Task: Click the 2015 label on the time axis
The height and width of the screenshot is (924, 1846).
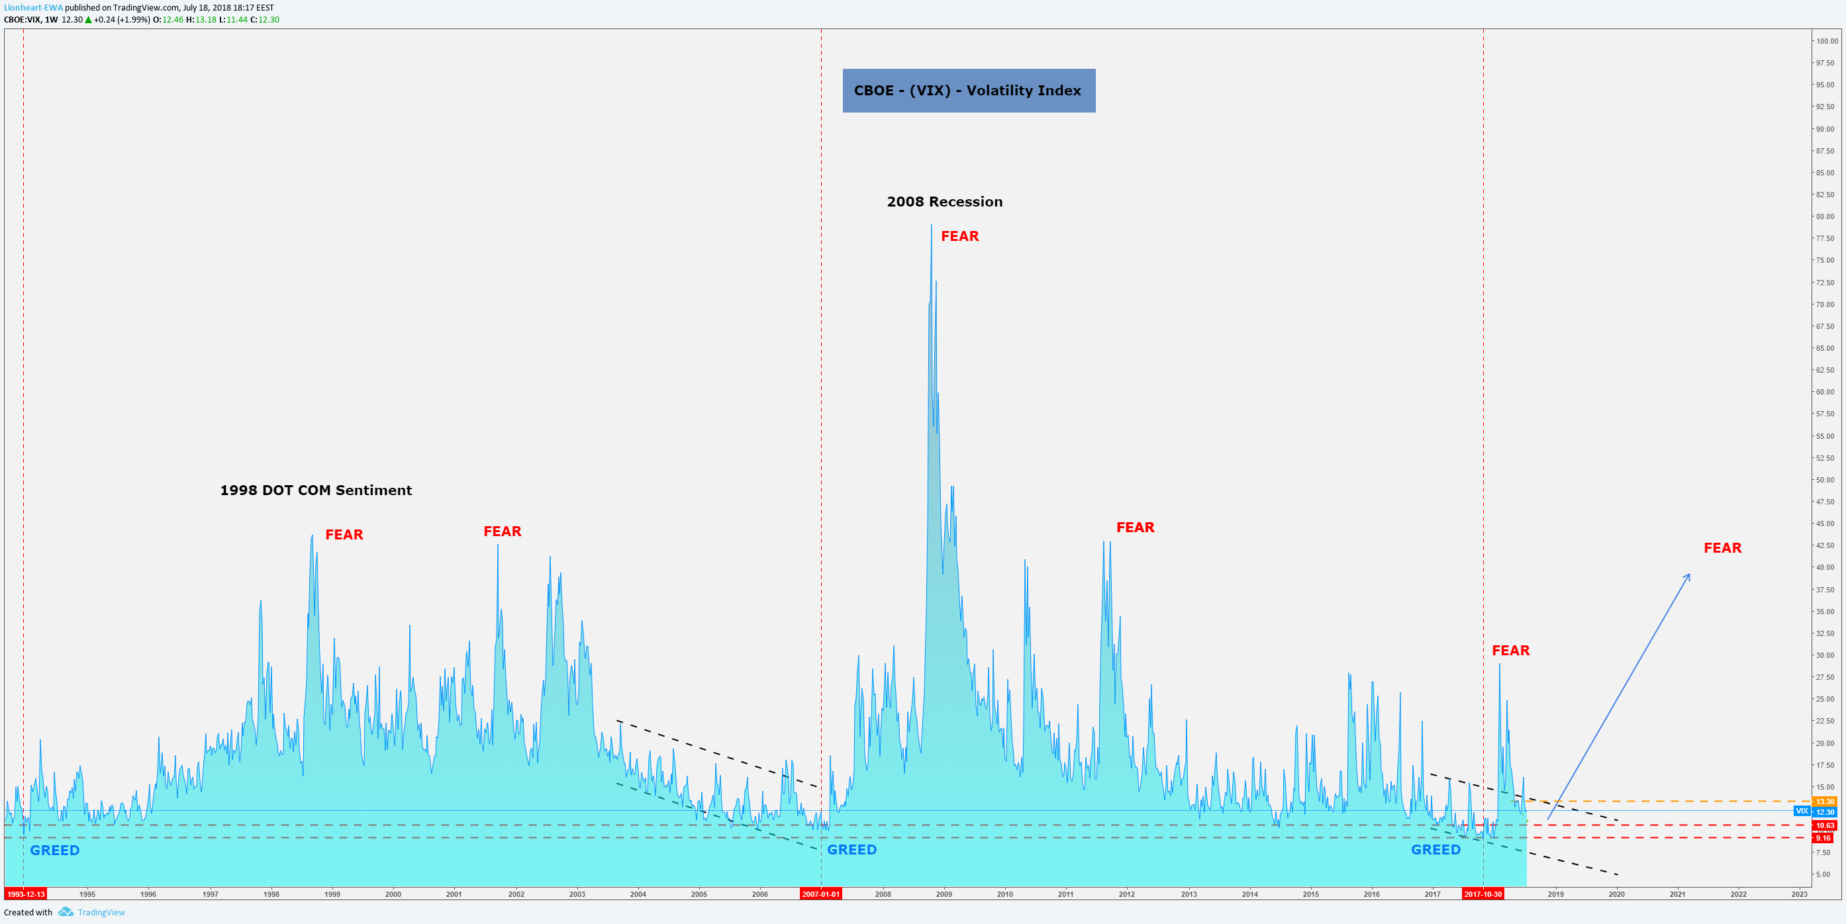Action: [1311, 894]
